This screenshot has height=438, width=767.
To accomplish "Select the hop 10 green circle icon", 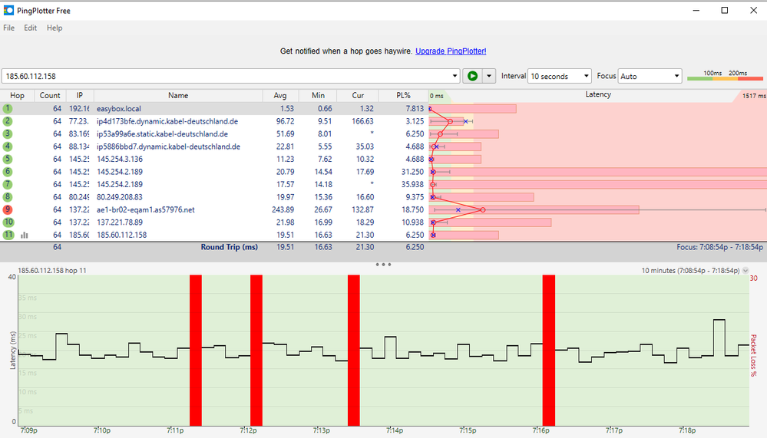I will [x=8, y=222].
